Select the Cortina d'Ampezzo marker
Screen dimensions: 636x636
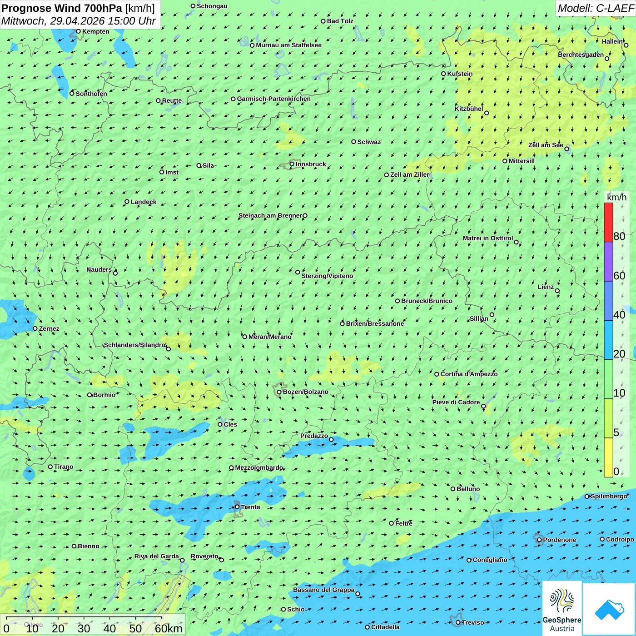coord(437,374)
